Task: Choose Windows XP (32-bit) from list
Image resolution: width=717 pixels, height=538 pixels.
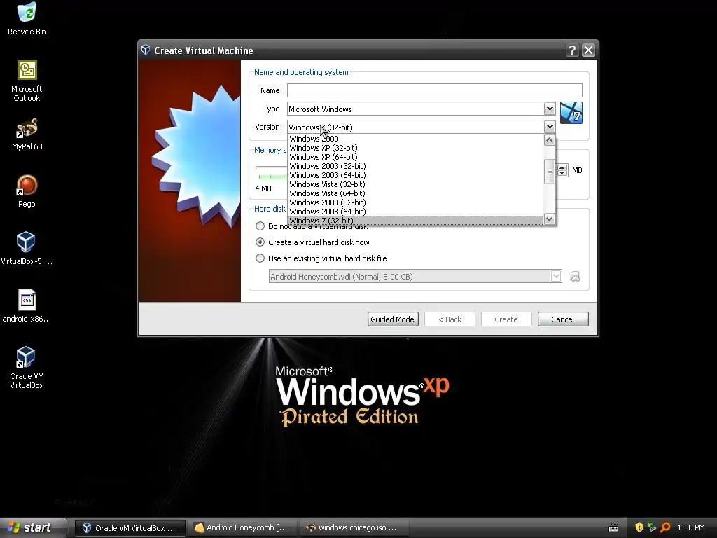Action: 415,148
